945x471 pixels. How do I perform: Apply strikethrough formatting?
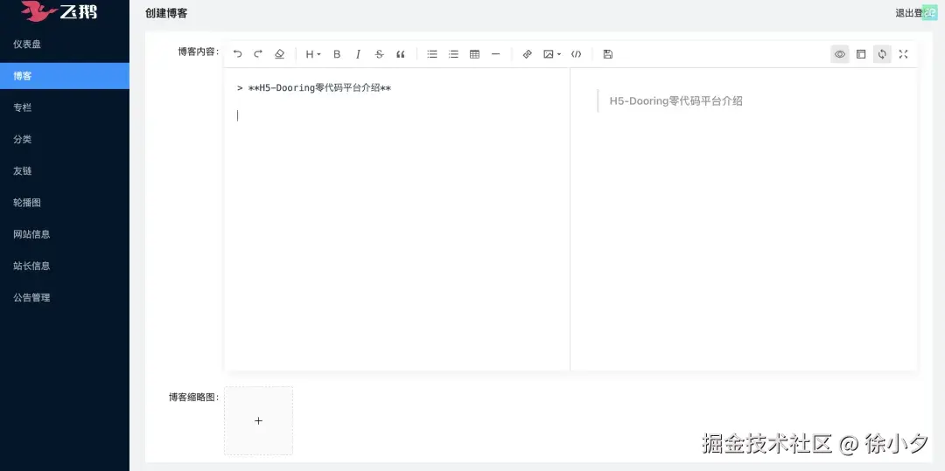point(379,54)
